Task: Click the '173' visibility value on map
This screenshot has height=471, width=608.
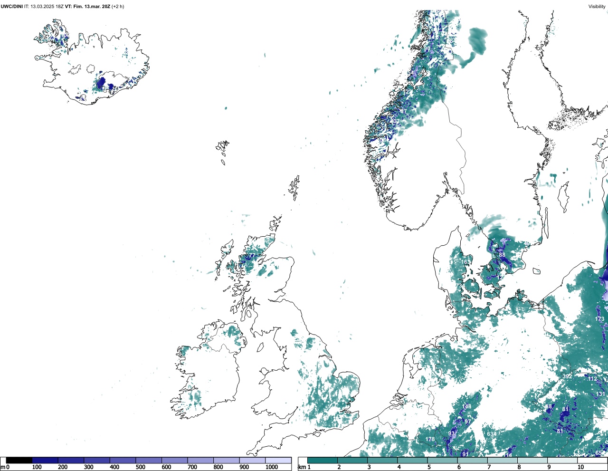Action: tap(599, 319)
